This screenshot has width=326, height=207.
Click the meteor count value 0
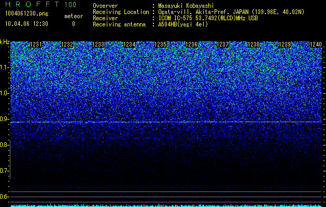tap(74, 24)
